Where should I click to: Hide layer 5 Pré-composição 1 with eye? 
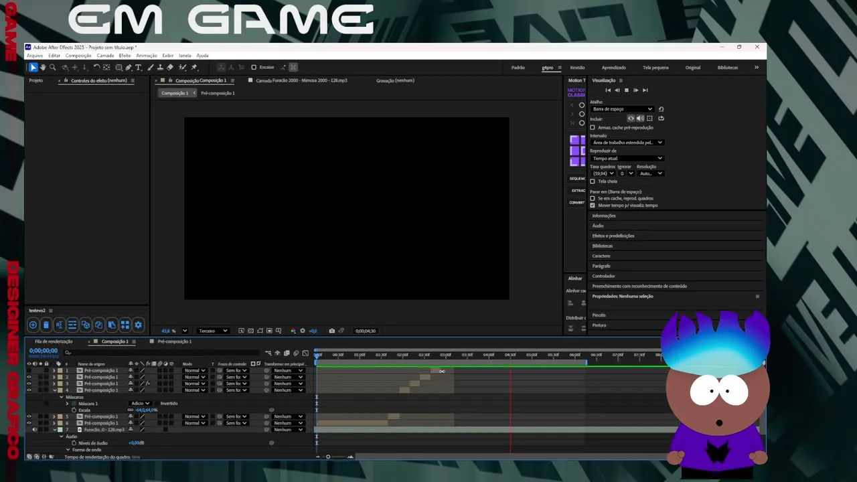point(29,416)
